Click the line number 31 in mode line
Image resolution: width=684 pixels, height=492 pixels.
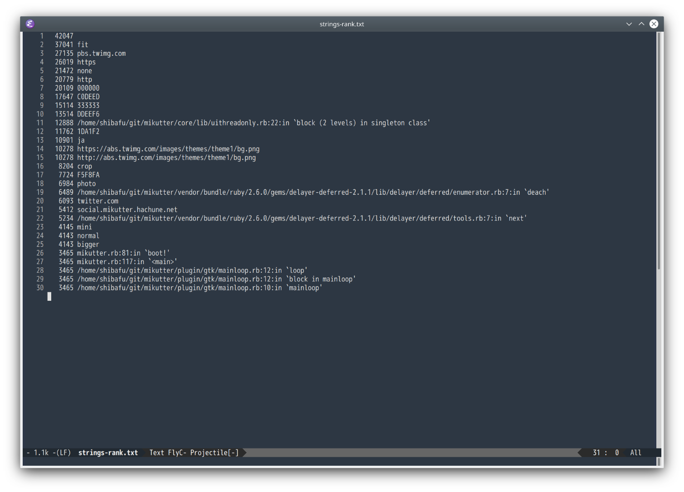[596, 453]
